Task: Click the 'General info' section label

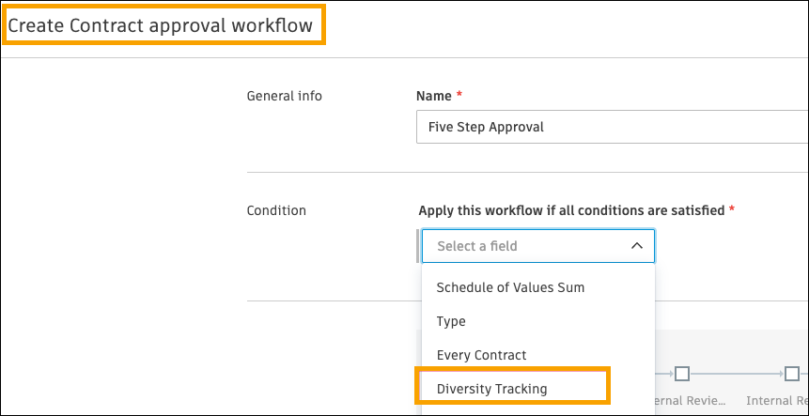Action: (284, 96)
